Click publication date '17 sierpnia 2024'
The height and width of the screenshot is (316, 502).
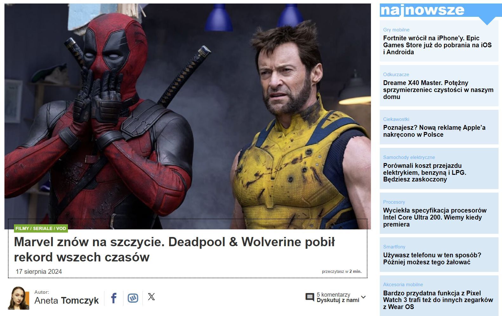click(39, 272)
